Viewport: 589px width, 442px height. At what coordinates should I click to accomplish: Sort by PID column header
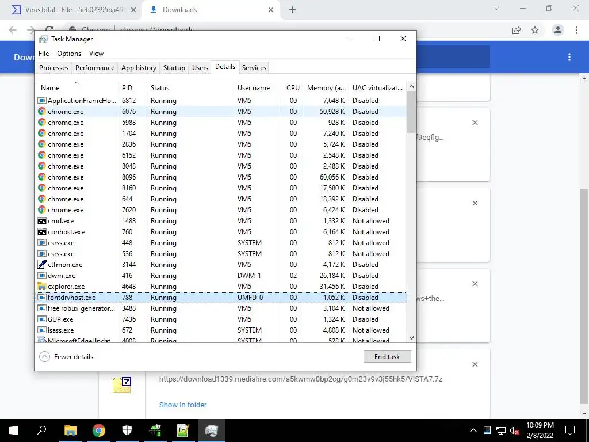pos(132,88)
